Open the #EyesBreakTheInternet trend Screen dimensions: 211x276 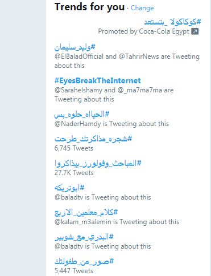pos(97,80)
